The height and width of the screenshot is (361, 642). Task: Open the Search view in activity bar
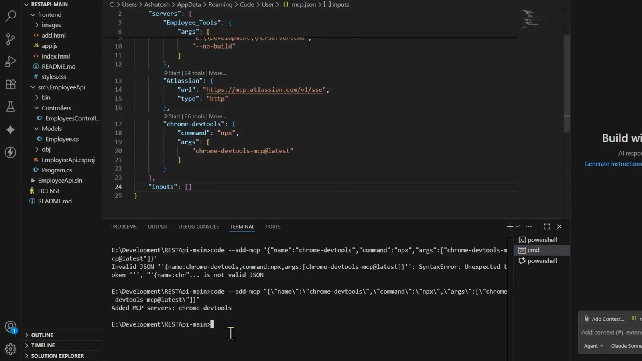click(x=10, y=16)
